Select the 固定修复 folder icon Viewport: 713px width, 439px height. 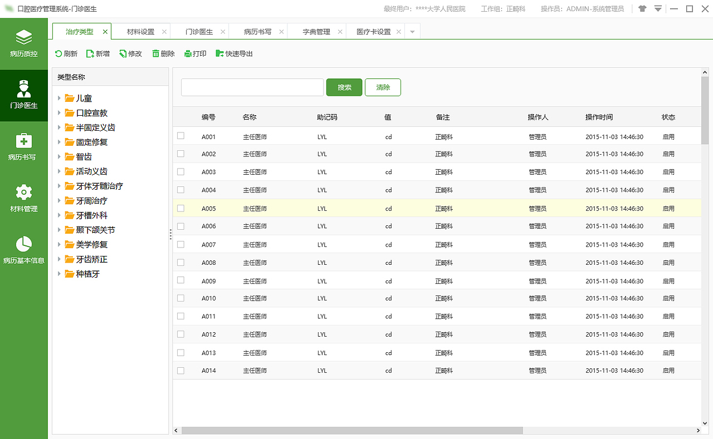70,142
